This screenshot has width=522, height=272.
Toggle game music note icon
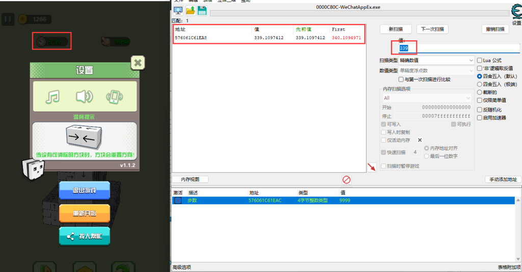point(53,97)
